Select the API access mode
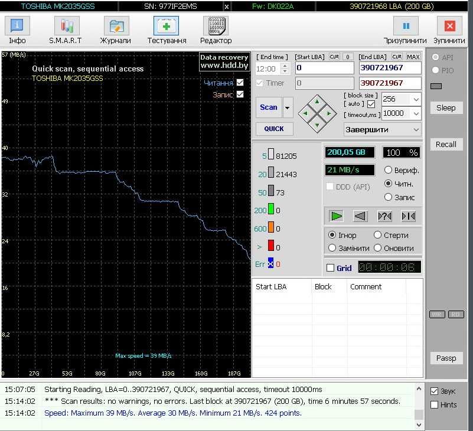 tap(435, 57)
